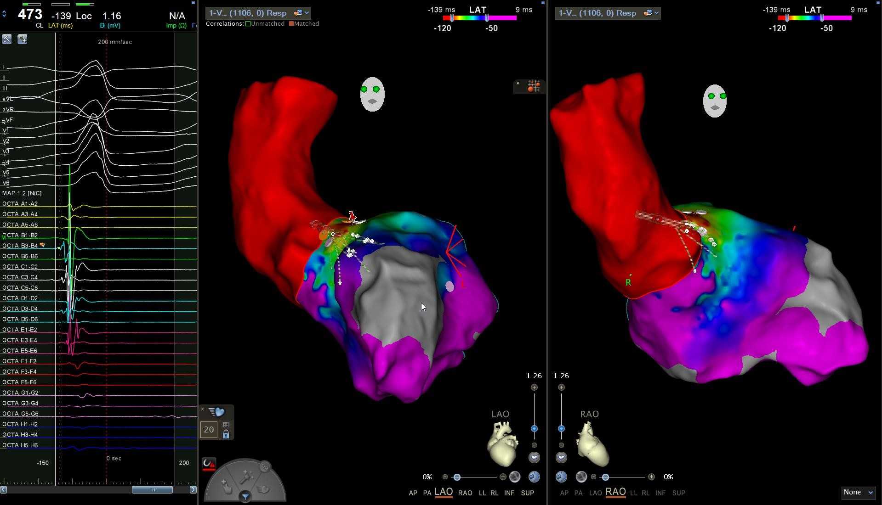Close the fast mapping mini panel

point(202,409)
